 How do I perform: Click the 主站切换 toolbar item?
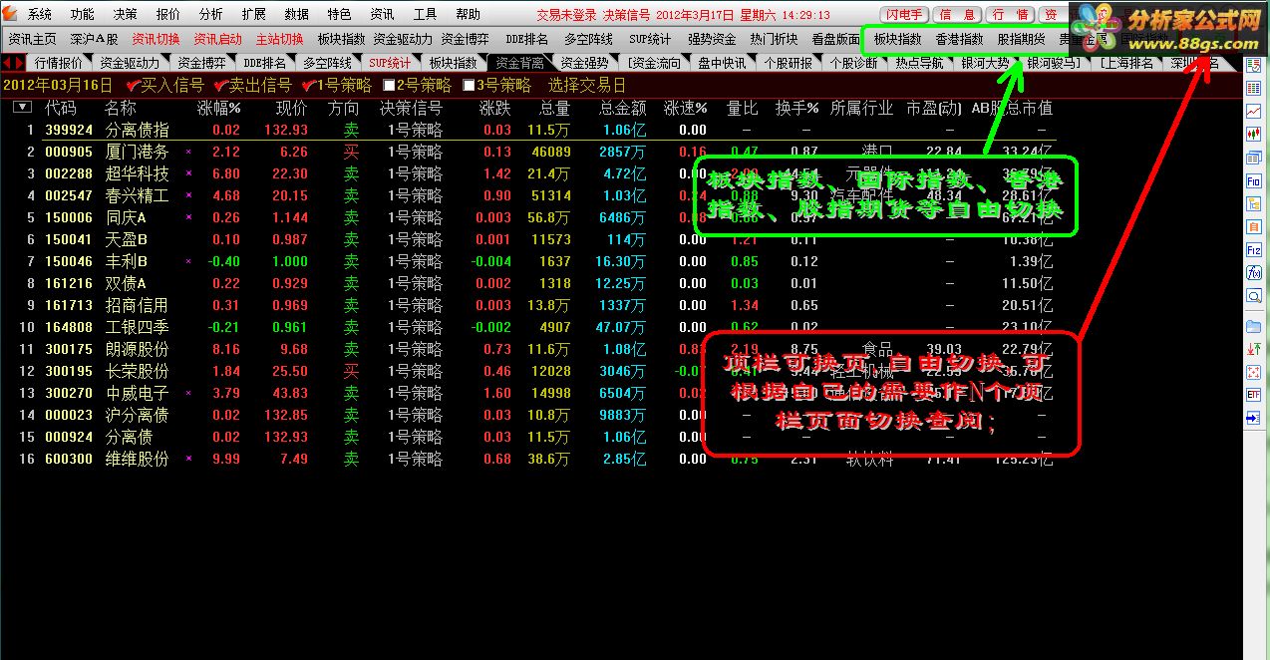tap(280, 39)
